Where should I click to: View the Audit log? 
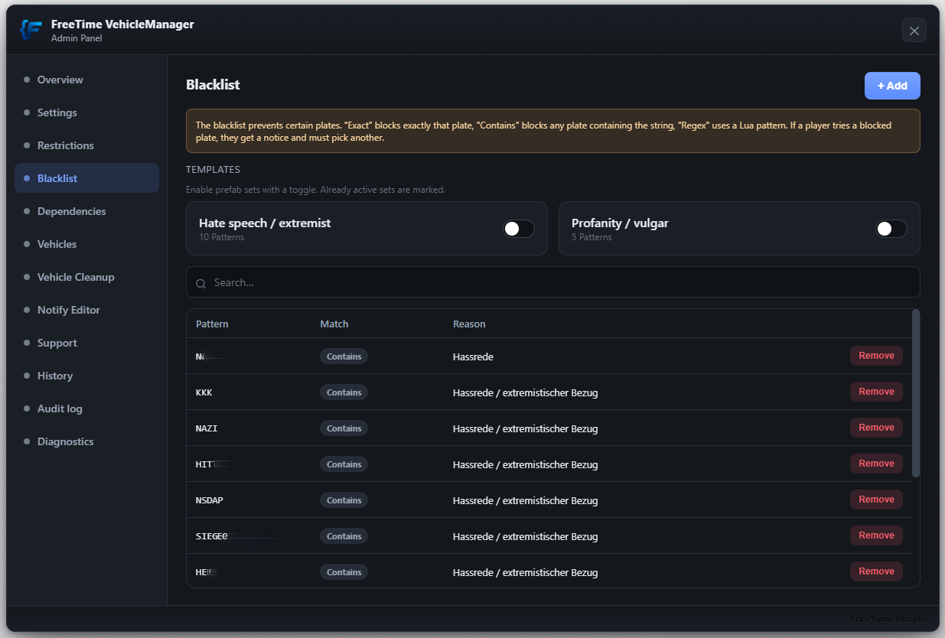pos(86,409)
